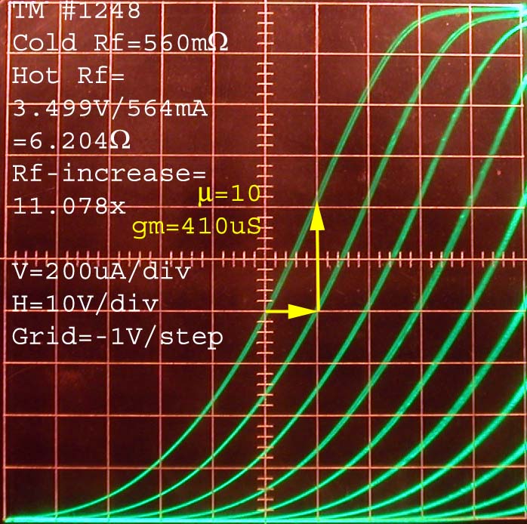This screenshot has height=524, width=527.
Task: Click the Ω symbol after 560m
Action: (x=217, y=43)
